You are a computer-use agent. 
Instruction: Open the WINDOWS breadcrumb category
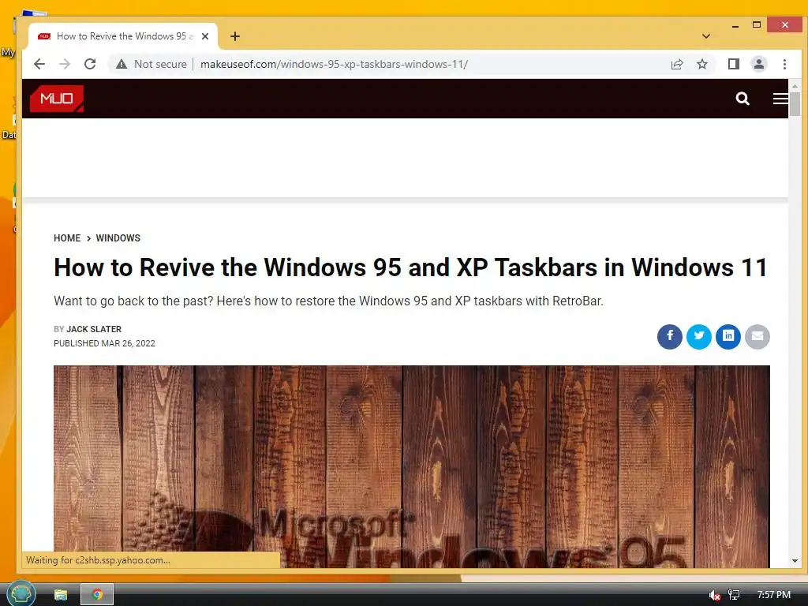118,238
